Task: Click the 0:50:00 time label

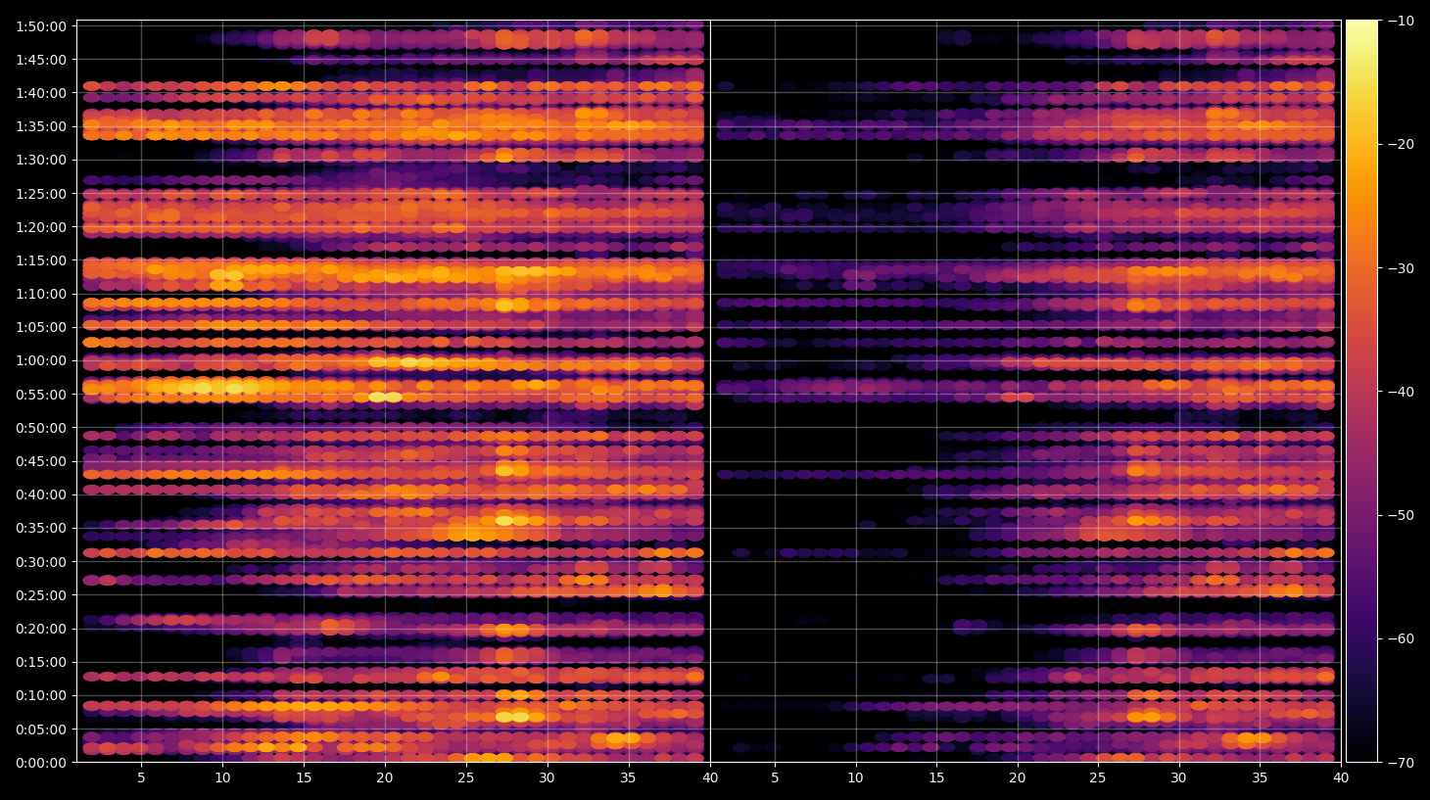Action: click(x=41, y=428)
